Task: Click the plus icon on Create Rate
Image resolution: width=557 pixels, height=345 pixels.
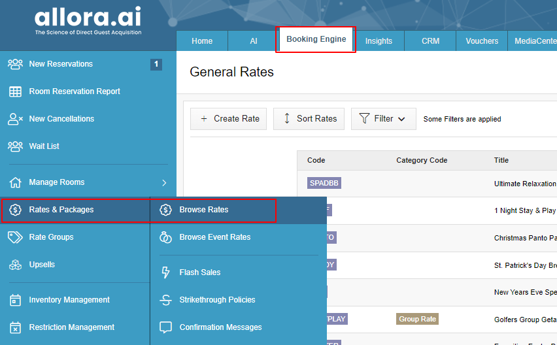Action: tap(204, 119)
